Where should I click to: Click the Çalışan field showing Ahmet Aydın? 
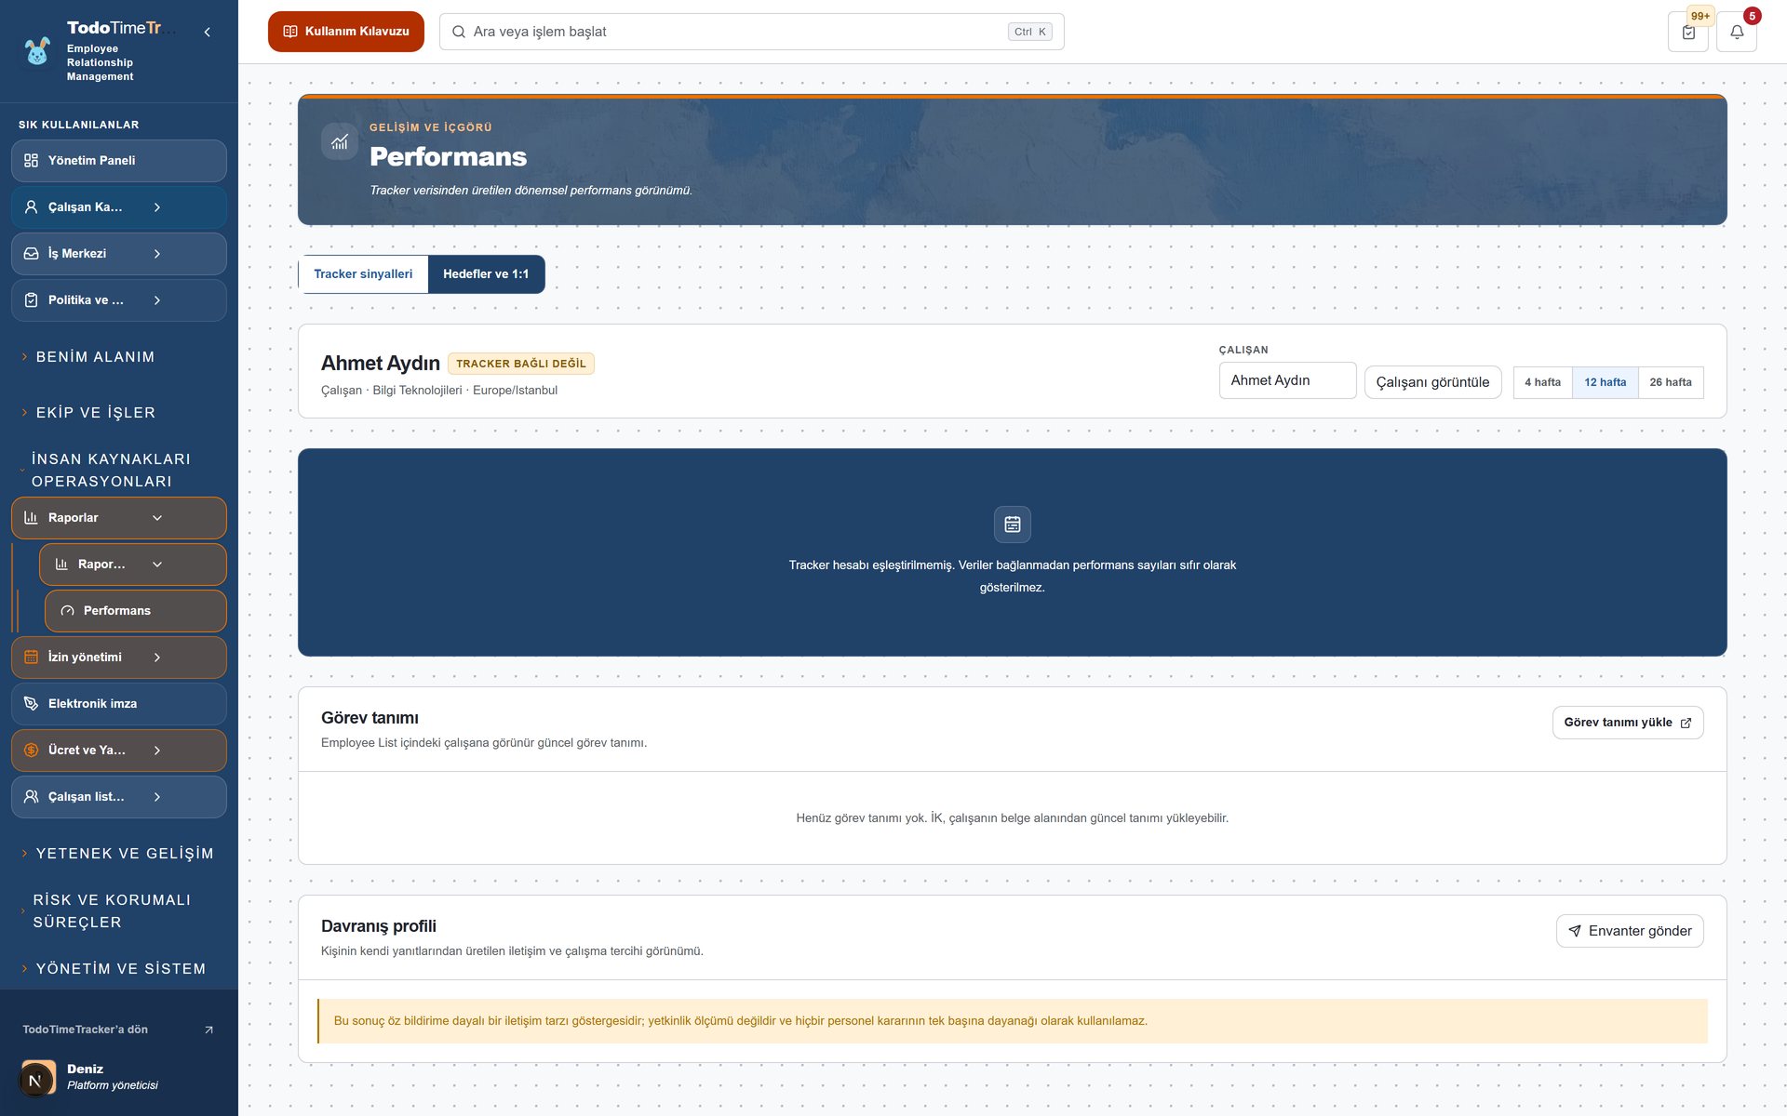(x=1288, y=380)
